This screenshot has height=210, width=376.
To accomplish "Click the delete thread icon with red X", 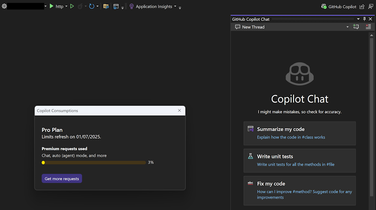I will 368,27.
